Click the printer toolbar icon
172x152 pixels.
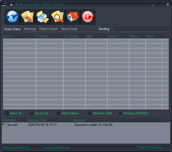click(42, 17)
